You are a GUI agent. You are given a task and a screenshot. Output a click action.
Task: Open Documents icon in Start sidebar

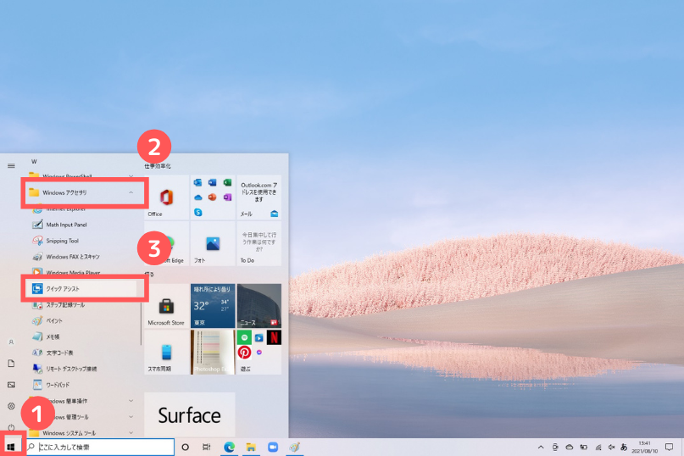(11, 363)
